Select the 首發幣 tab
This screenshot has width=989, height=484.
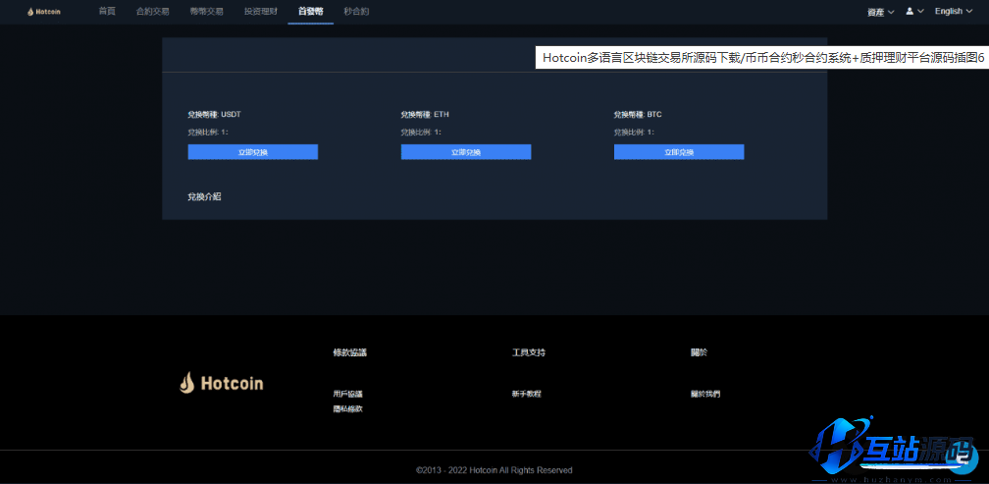click(310, 12)
